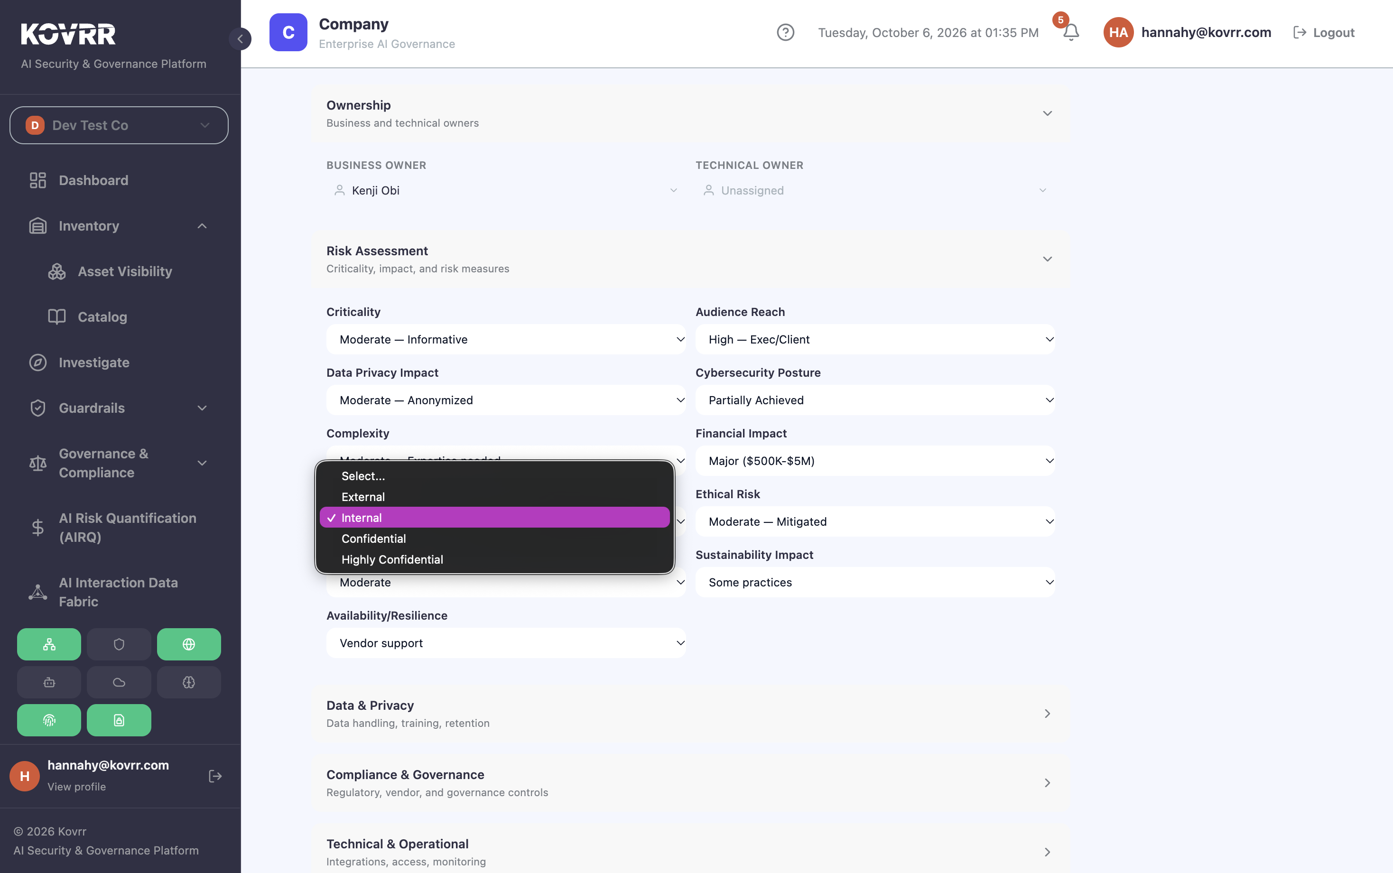Click the sign-out icon beside View profile
Viewport: 1393px width, 873px height.
[x=215, y=776]
